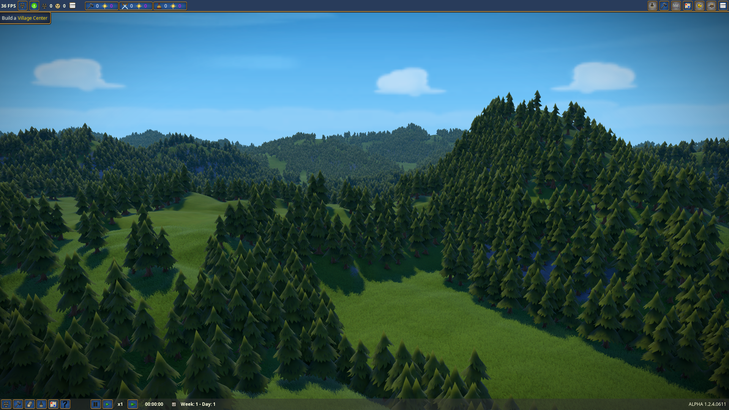Screen dimensions: 729x410
Task: Open the trade cart icon top right
Action: 711,6
